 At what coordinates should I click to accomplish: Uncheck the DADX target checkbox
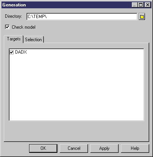click(11, 52)
